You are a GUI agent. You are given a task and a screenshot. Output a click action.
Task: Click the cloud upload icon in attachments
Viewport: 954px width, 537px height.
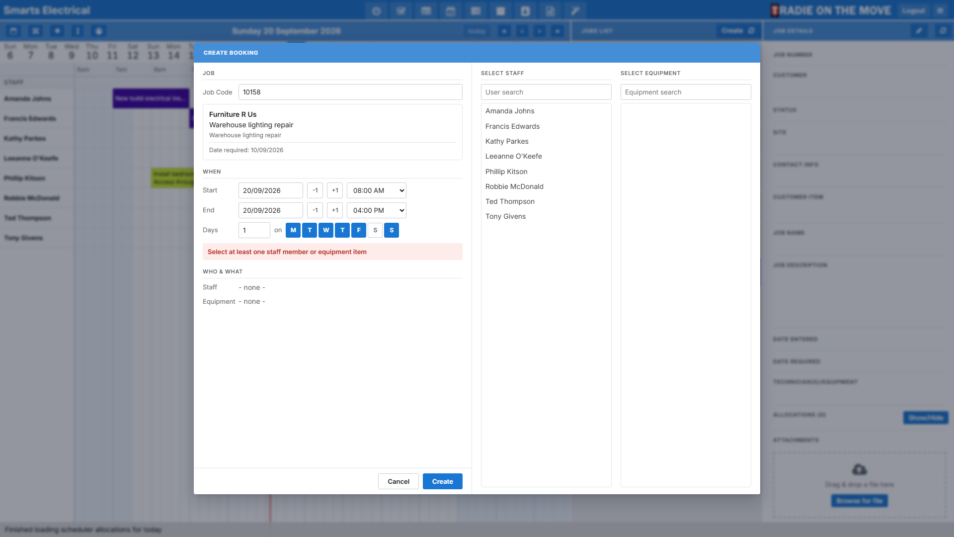[859, 469]
